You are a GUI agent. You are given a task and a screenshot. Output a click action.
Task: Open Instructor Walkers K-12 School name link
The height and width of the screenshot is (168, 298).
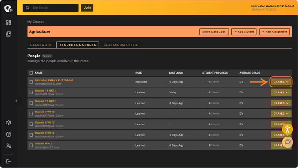(54, 80)
